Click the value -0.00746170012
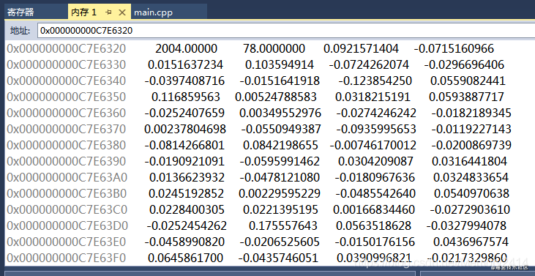 click(373, 145)
